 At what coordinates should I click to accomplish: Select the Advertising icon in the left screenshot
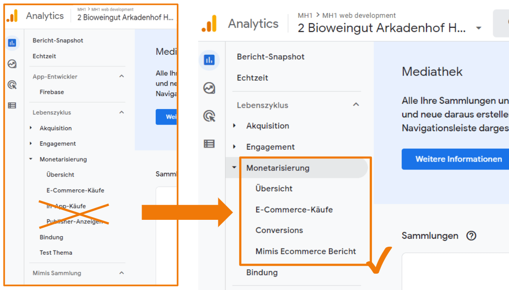(x=12, y=85)
